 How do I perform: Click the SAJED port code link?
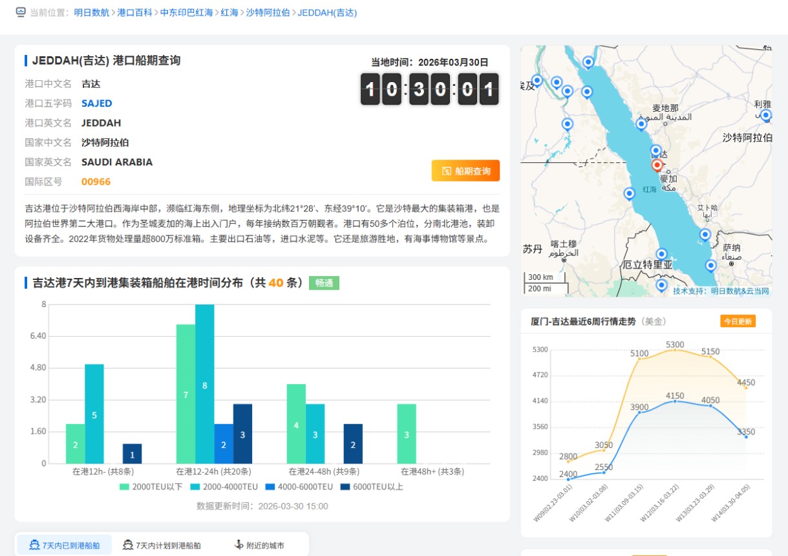[96, 103]
